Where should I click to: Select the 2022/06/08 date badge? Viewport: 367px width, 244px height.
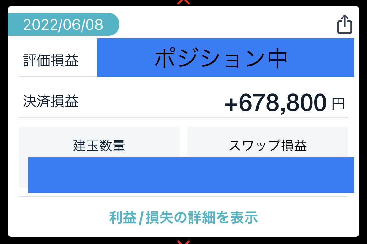pos(63,24)
